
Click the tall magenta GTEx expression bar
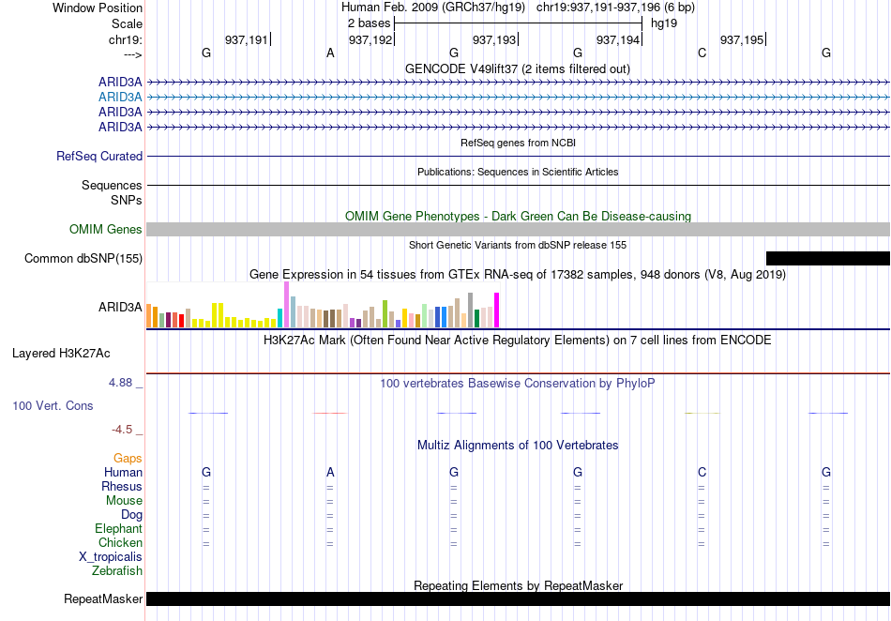click(497, 310)
